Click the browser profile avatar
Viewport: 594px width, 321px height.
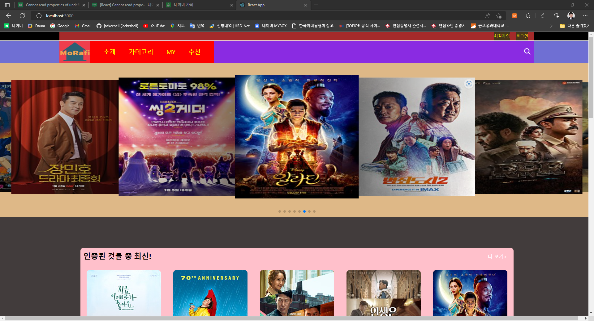point(571,16)
